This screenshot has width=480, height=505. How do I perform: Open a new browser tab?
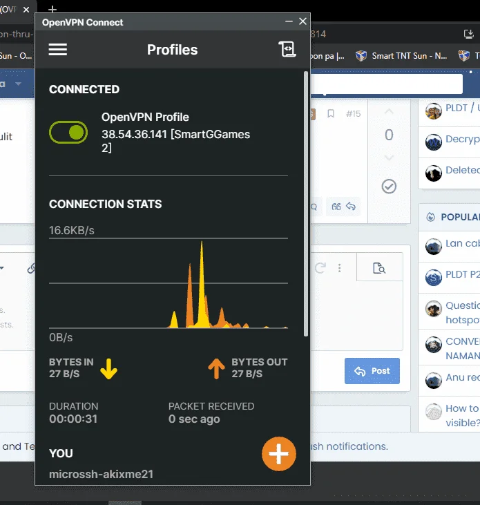[x=52, y=10]
